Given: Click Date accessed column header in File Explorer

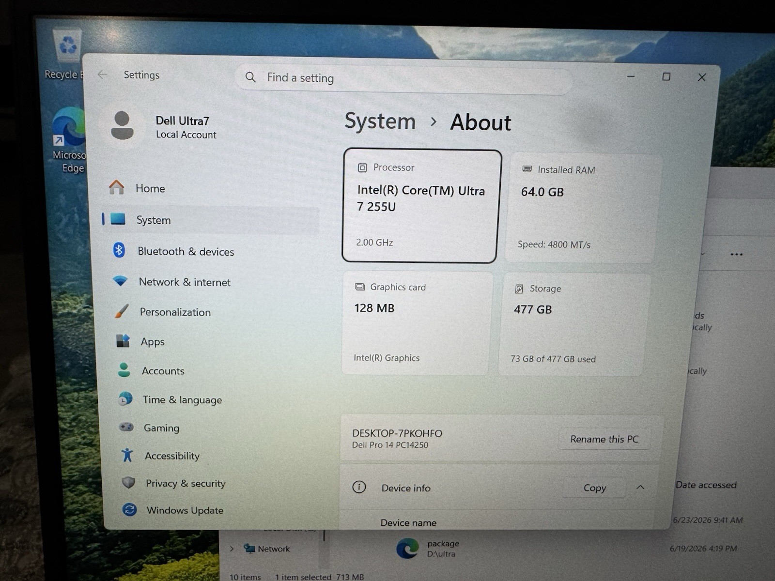Looking at the screenshot, I should [706, 485].
